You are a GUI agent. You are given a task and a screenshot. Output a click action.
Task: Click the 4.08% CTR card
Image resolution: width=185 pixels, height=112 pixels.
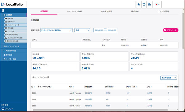click(x=105, y=56)
